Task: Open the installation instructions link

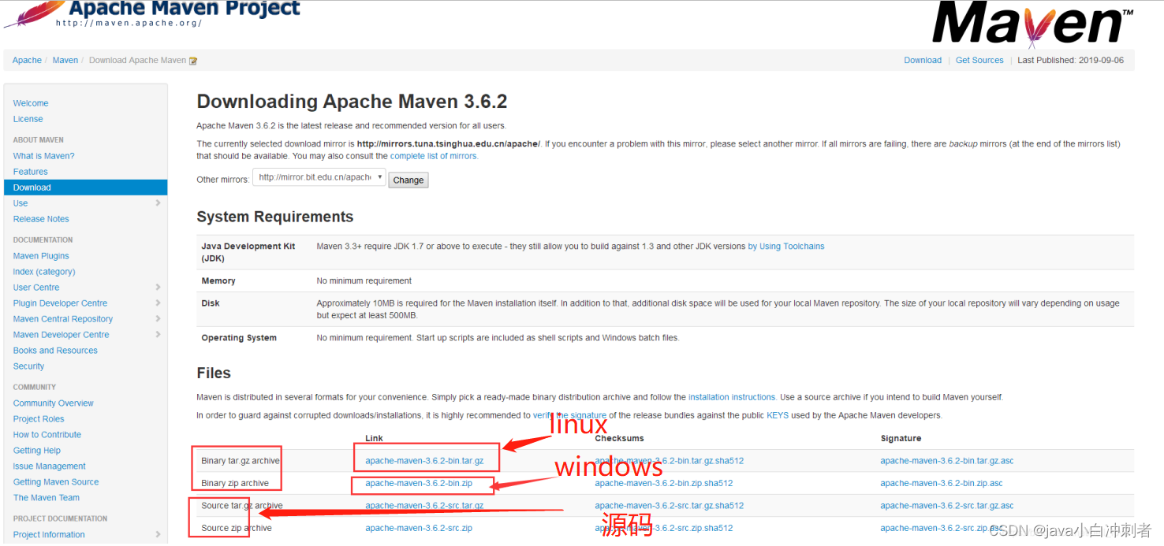Action: coord(732,397)
